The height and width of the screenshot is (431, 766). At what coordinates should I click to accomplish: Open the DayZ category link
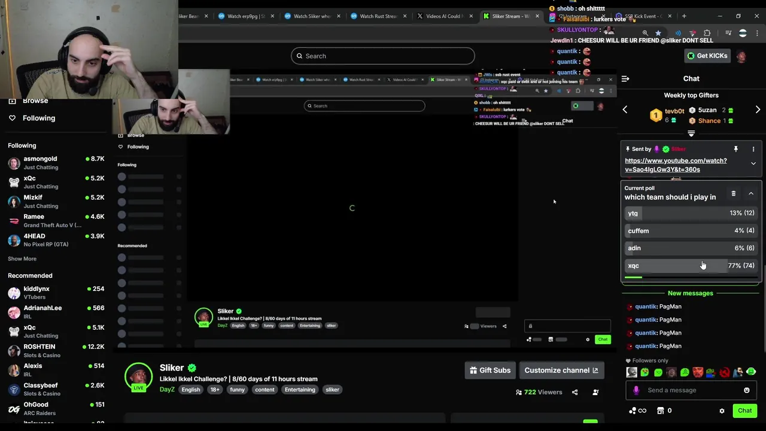[167, 390]
